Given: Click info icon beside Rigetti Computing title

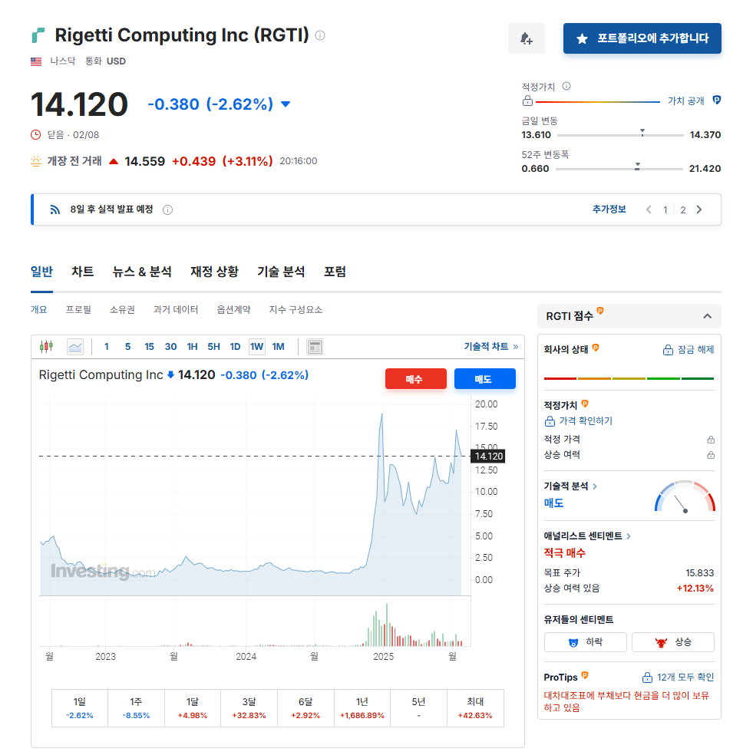Looking at the screenshot, I should (x=320, y=35).
